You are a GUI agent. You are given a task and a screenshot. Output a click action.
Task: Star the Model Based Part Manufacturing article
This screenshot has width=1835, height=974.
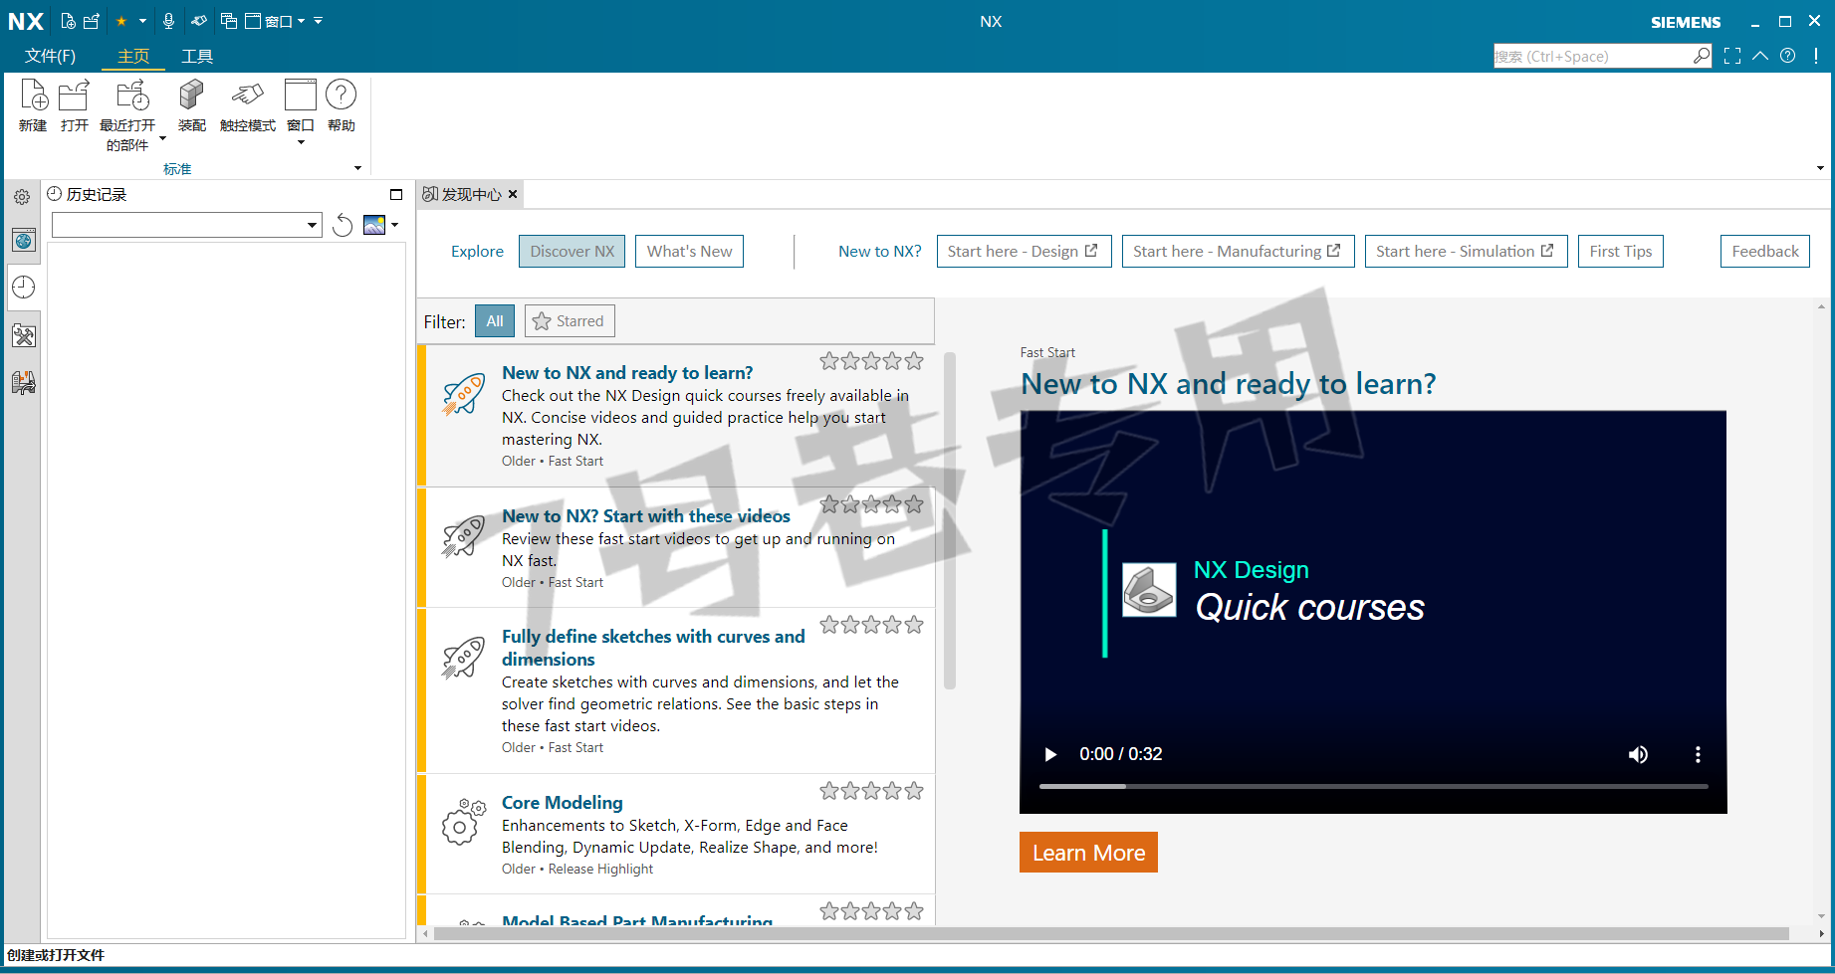click(x=872, y=911)
